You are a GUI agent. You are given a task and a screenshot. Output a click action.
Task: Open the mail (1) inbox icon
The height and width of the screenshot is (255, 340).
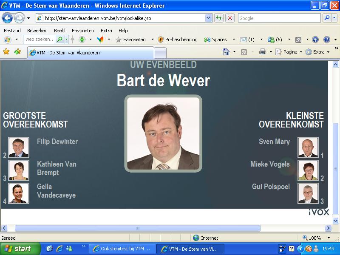click(247, 40)
